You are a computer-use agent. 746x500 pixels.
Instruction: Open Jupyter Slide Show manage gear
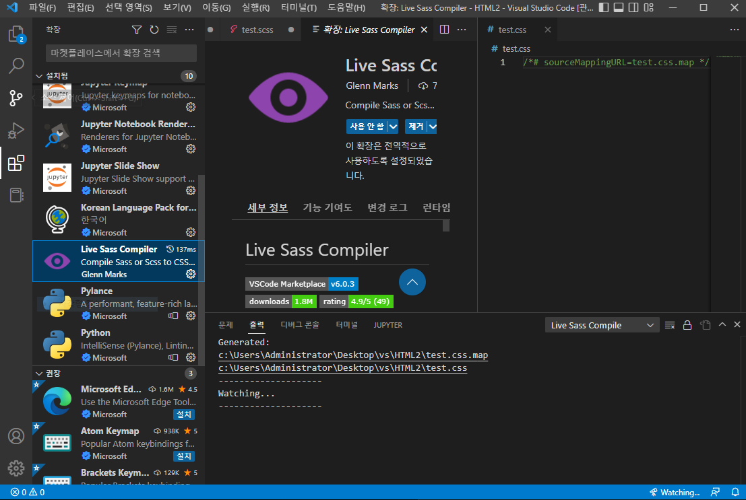[191, 190]
